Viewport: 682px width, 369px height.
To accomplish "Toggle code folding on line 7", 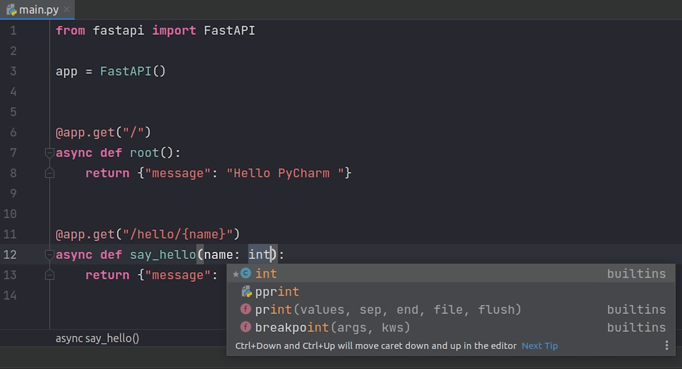I will 50,152.
